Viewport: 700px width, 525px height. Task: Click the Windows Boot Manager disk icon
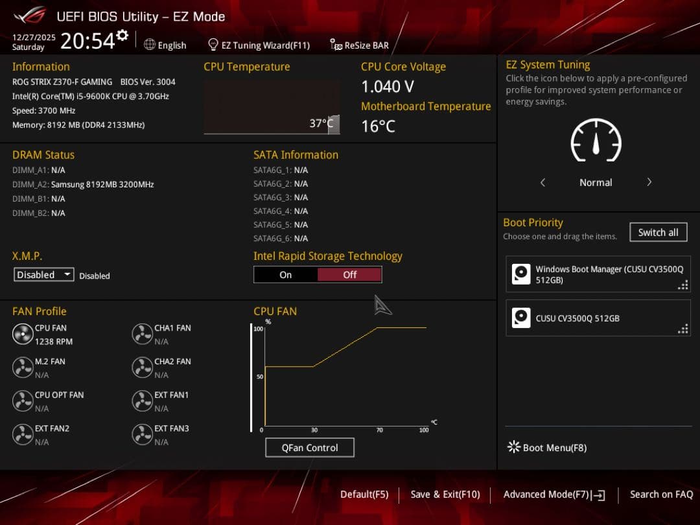tap(521, 274)
